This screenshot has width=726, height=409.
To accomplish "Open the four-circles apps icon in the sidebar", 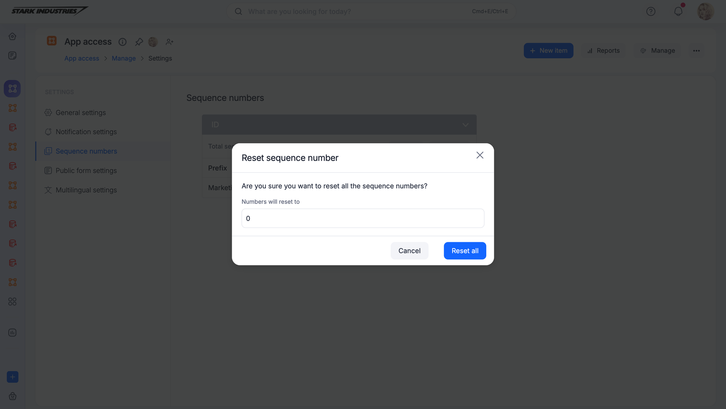I will click(12, 302).
